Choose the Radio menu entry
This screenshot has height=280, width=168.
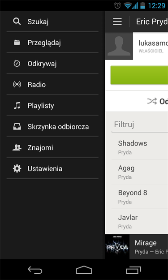click(52, 85)
